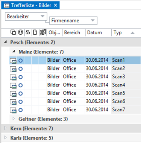Select the Trefferliste - Bilder tab
The height and width of the screenshot is (143, 141).
coord(30,5)
